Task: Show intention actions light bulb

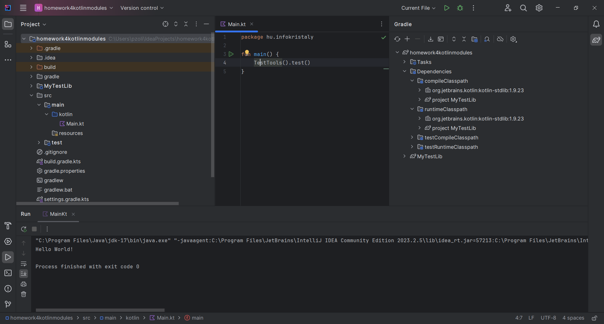Action: click(247, 52)
